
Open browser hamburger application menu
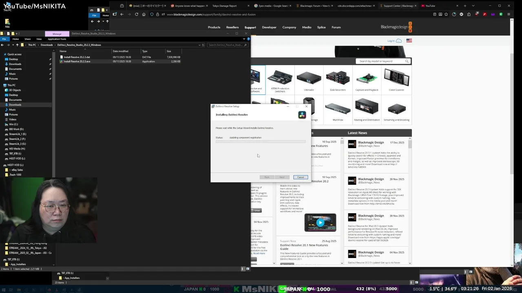[509, 14]
